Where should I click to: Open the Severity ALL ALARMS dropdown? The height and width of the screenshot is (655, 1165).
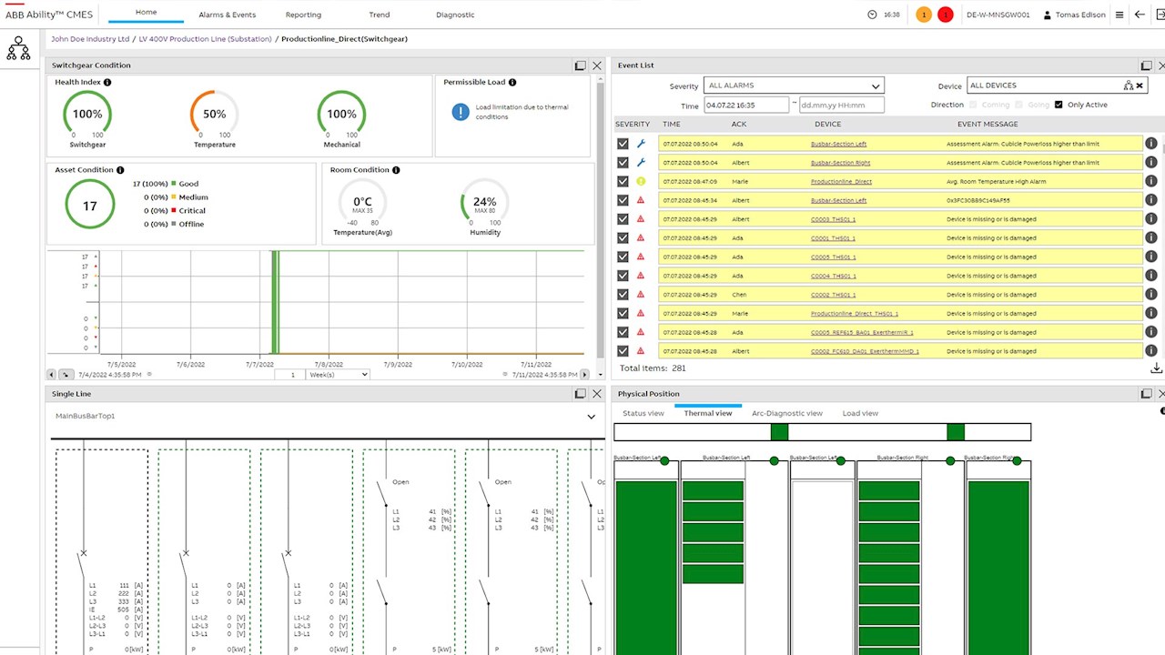point(794,86)
